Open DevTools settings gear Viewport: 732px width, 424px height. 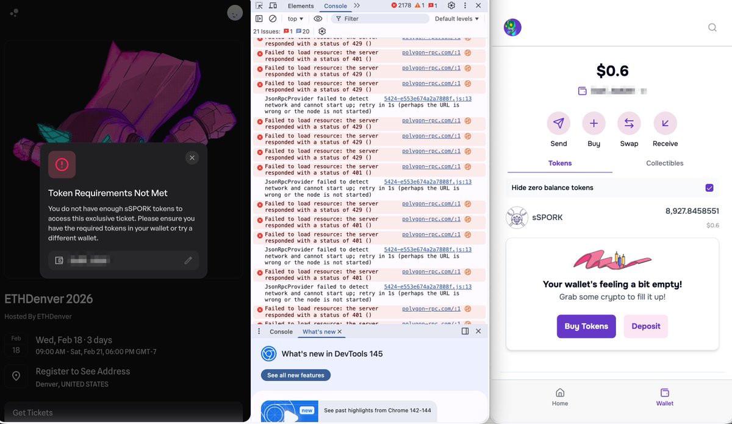(451, 5)
